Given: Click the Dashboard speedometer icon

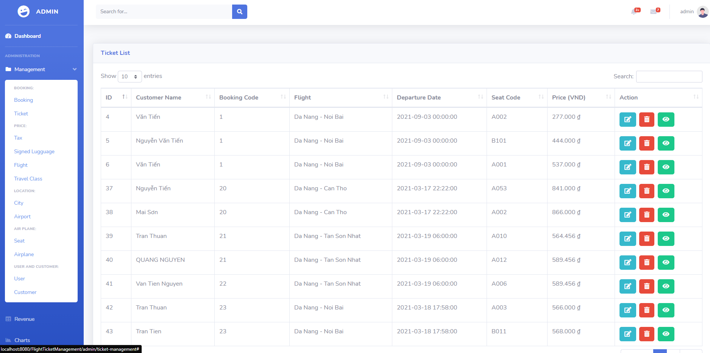Looking at the screenshot, I should coord(8,36).
